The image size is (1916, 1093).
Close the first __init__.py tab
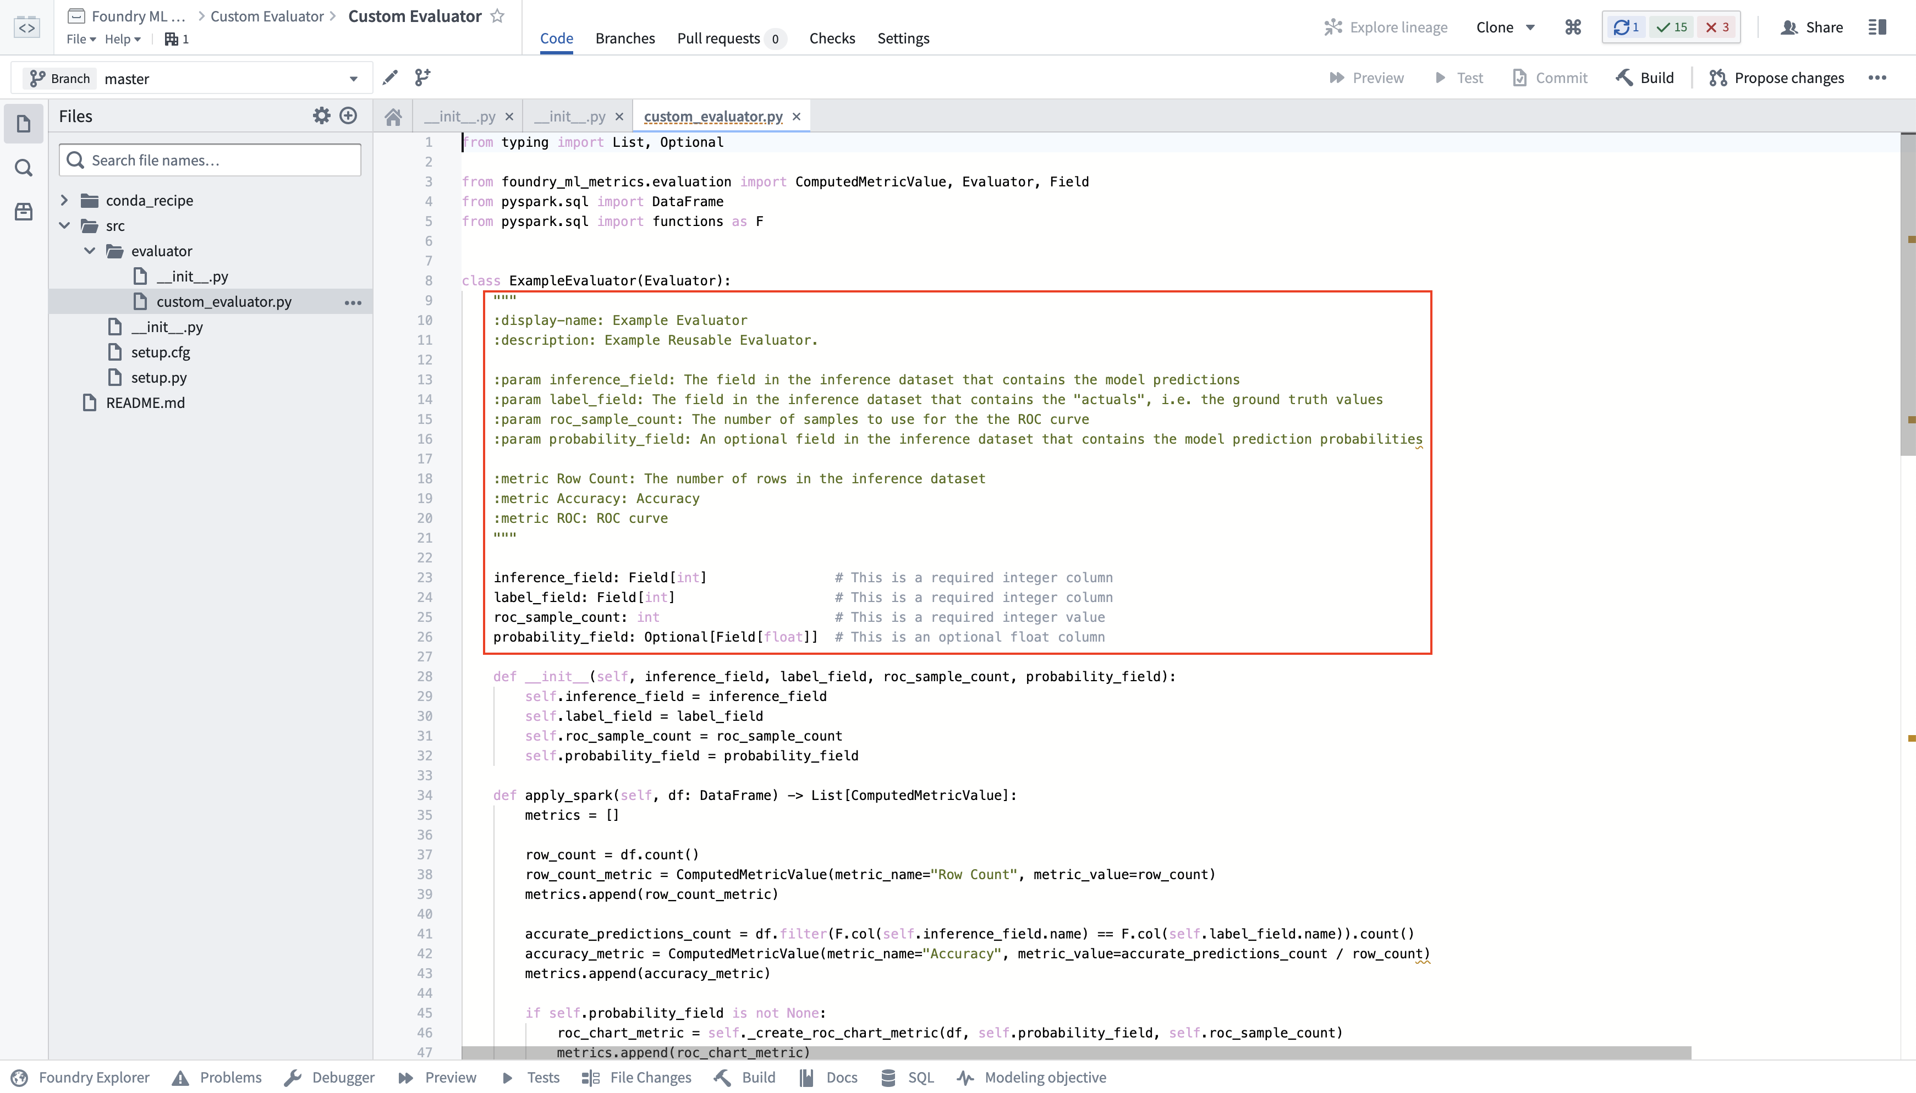click(x=509, y=117)
